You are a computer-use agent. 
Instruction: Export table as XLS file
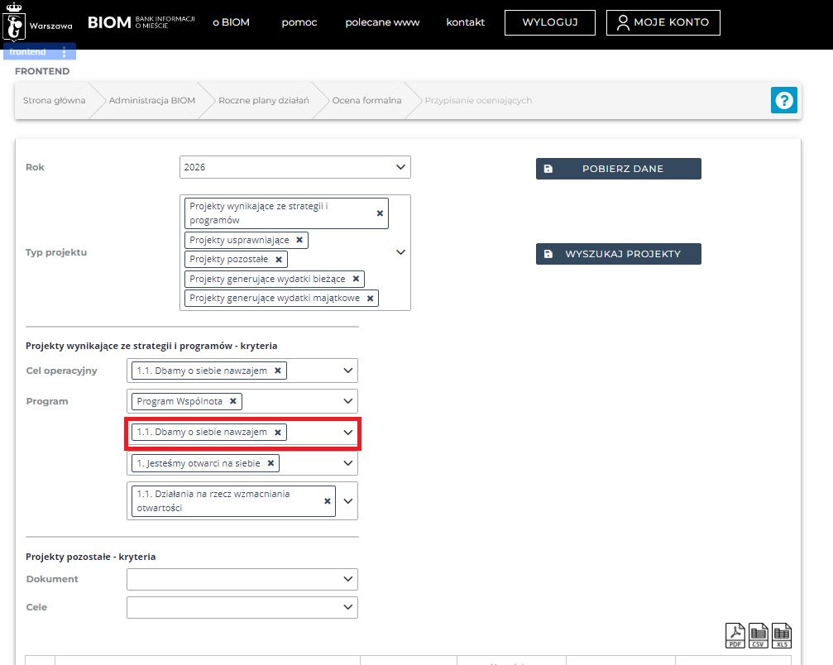point(782,635)
